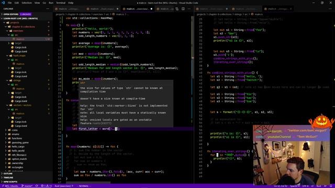
Task: Open the Help menu
Action: pyautogui.click(x=71, y=3)
